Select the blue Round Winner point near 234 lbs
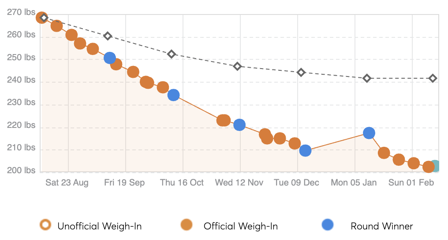 pyautogui.click(x=173, y=95)
